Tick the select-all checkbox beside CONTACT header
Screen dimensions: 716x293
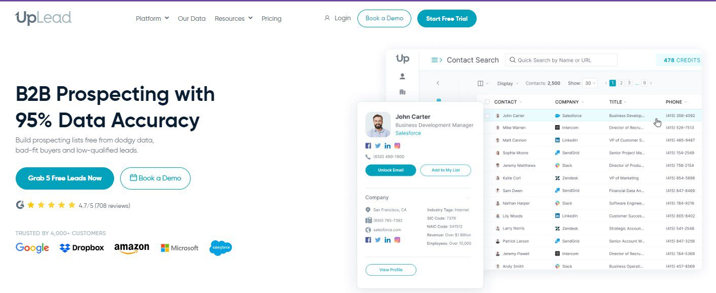487,102
